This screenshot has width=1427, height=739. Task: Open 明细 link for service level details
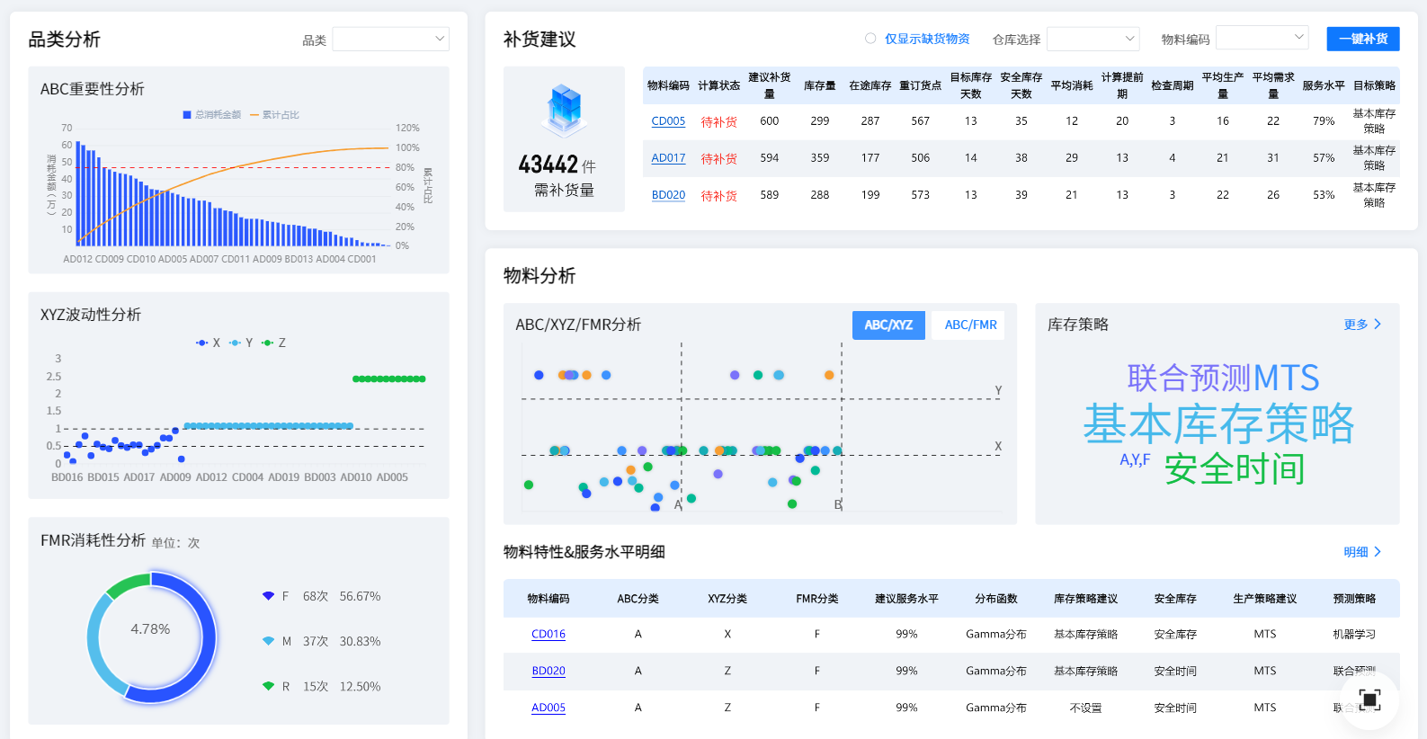(x=1362, y=552)
